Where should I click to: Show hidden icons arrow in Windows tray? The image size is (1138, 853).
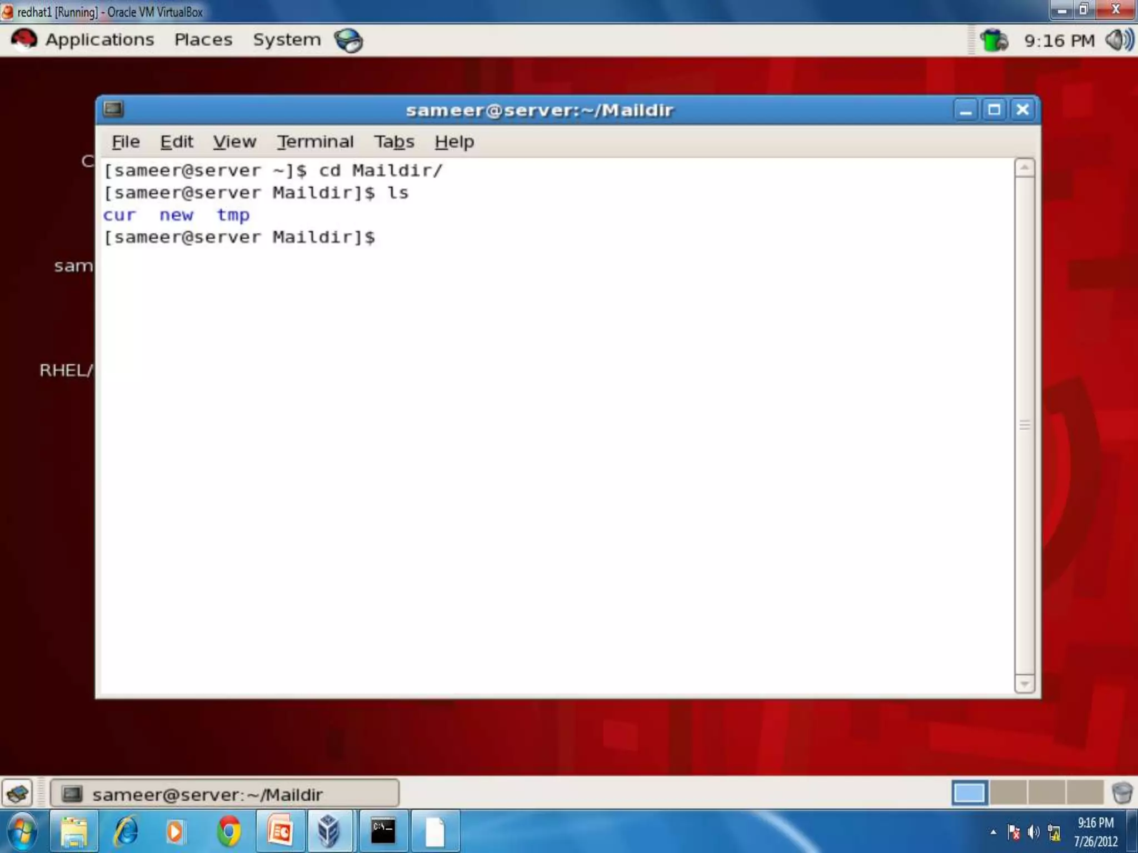tap(993, 832)
